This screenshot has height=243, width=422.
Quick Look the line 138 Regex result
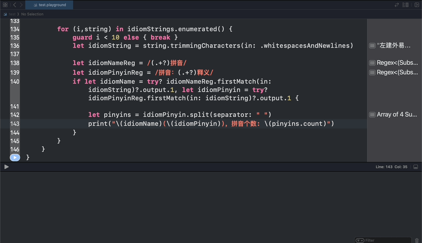pos(372,63)
